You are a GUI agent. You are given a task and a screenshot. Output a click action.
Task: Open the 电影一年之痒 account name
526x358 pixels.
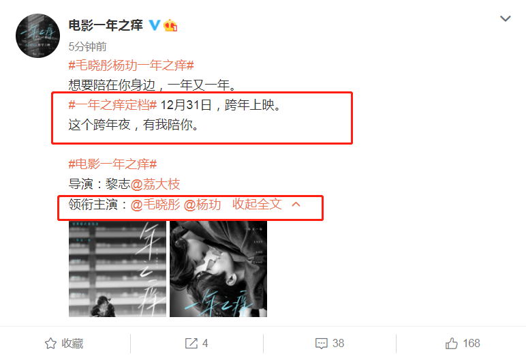point(106,25)
